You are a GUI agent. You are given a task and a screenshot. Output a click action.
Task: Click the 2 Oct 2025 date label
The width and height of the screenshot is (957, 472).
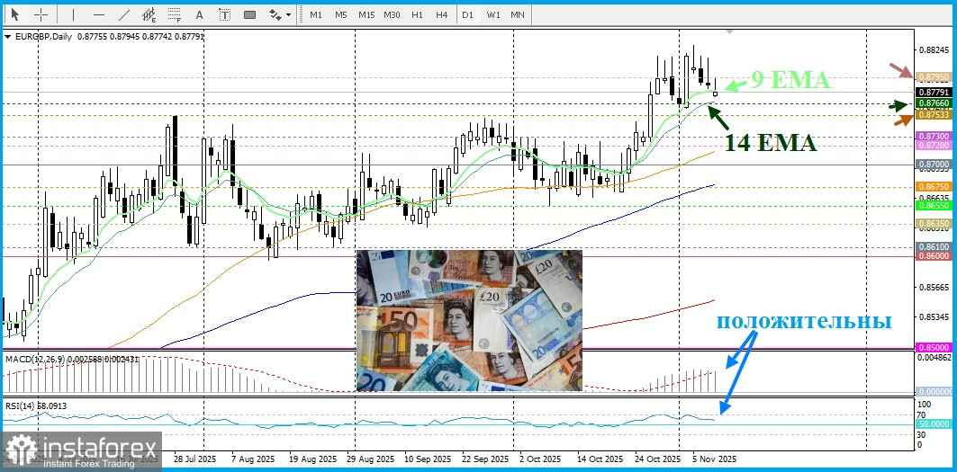click(539, 459)
